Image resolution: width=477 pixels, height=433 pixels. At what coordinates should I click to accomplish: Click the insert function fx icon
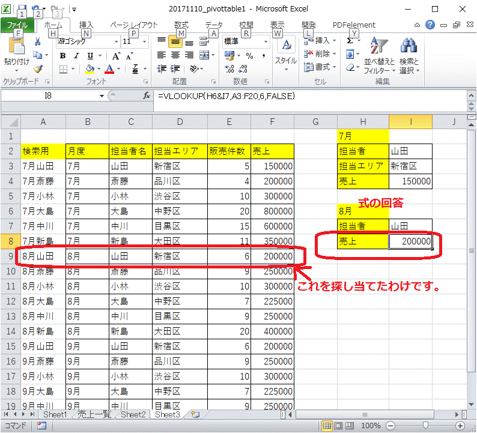coord(146,96)
